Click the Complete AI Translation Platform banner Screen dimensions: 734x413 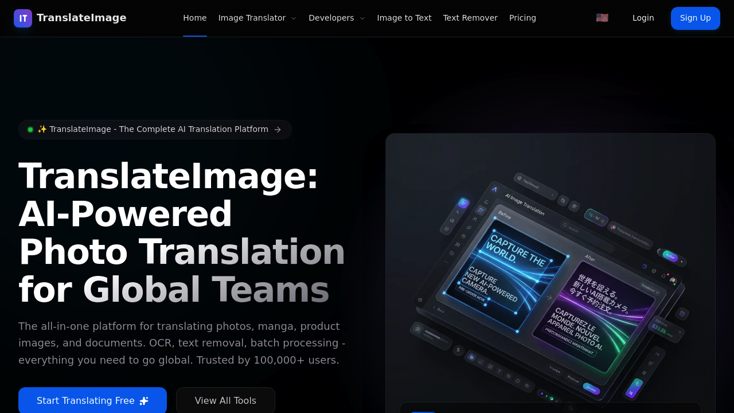tap(155, 129)
